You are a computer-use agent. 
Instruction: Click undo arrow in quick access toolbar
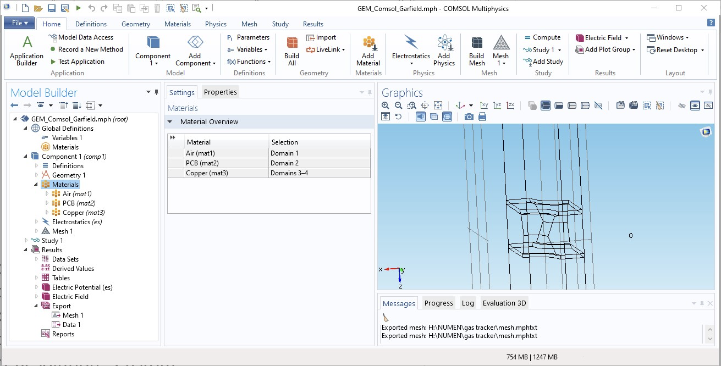point(91,8)
